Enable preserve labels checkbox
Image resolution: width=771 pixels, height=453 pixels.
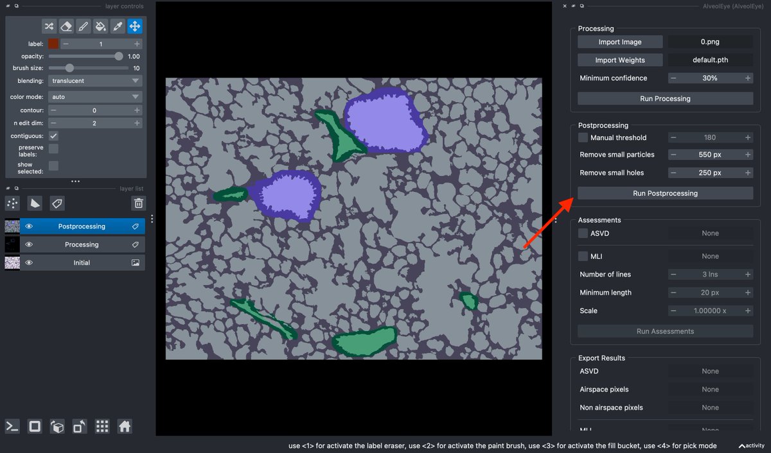click(x=54, y=149)
